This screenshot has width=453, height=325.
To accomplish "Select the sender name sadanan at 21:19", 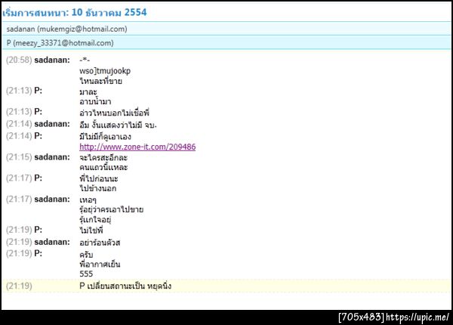I will point(52,242).
